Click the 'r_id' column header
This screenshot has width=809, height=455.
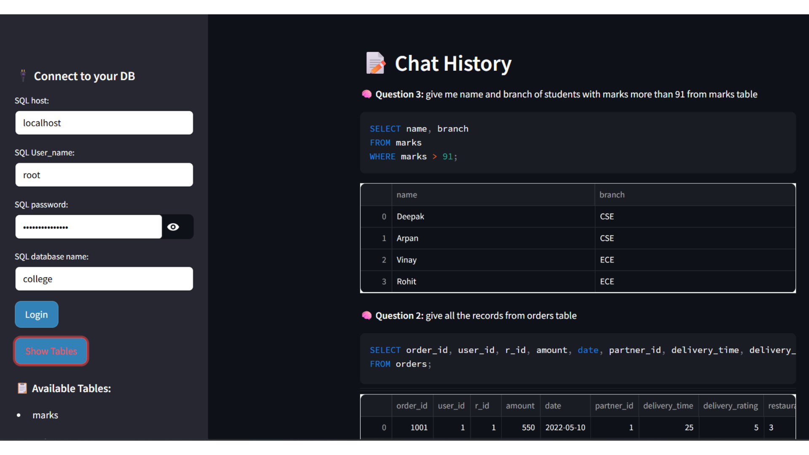click(x=485, y=406)
